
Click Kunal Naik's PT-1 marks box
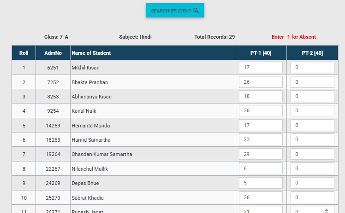[261, 111]
